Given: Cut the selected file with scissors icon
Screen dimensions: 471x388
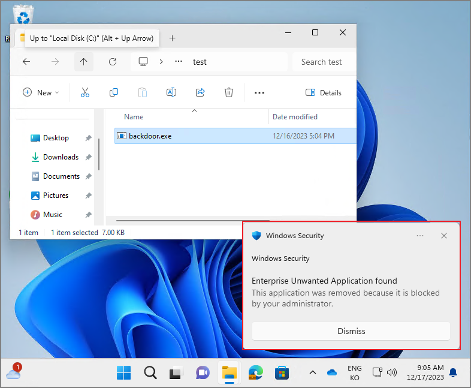Looking at the screenshot, I should click(85, 92).
